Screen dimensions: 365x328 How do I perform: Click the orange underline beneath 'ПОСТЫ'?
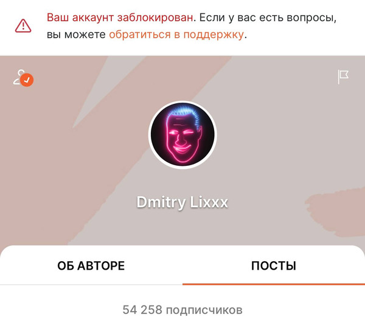pos(274,284)
